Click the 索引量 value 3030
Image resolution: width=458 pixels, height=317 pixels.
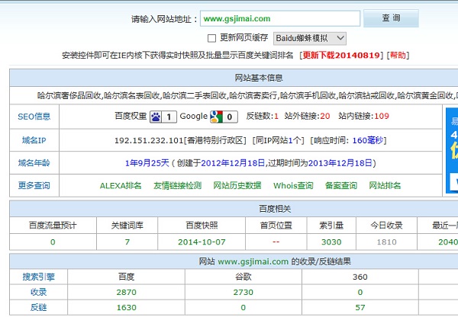click(x=331, y=242)
